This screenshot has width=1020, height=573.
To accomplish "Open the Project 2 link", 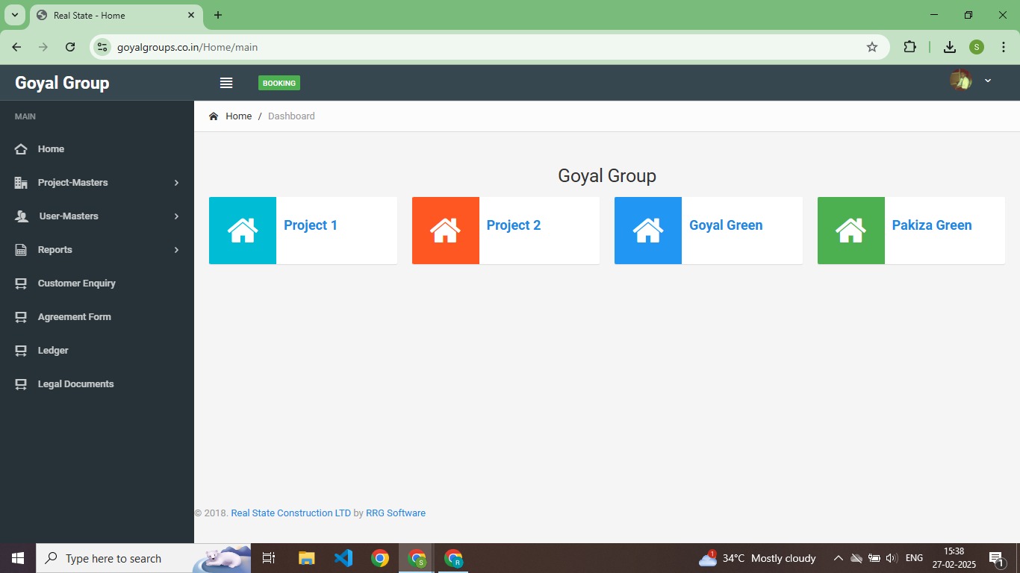I will point(514,225).
